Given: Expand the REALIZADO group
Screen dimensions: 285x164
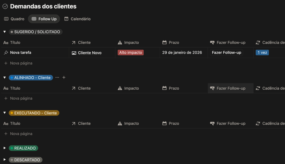Looking at the screenshot, I should coord(4,148).
